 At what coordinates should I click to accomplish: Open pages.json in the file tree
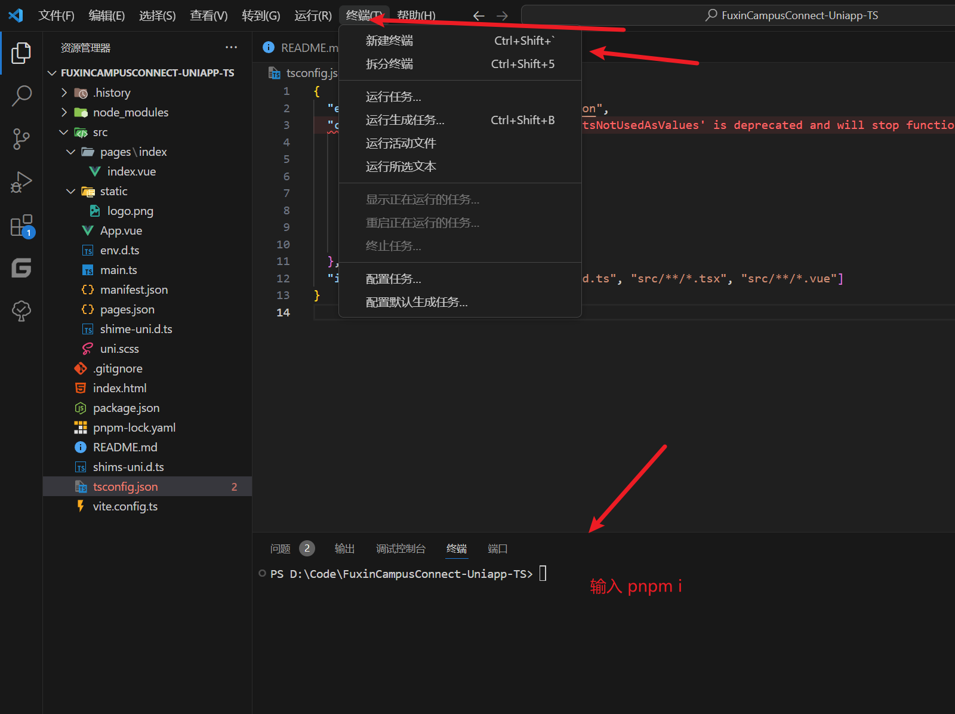point(127,309)
